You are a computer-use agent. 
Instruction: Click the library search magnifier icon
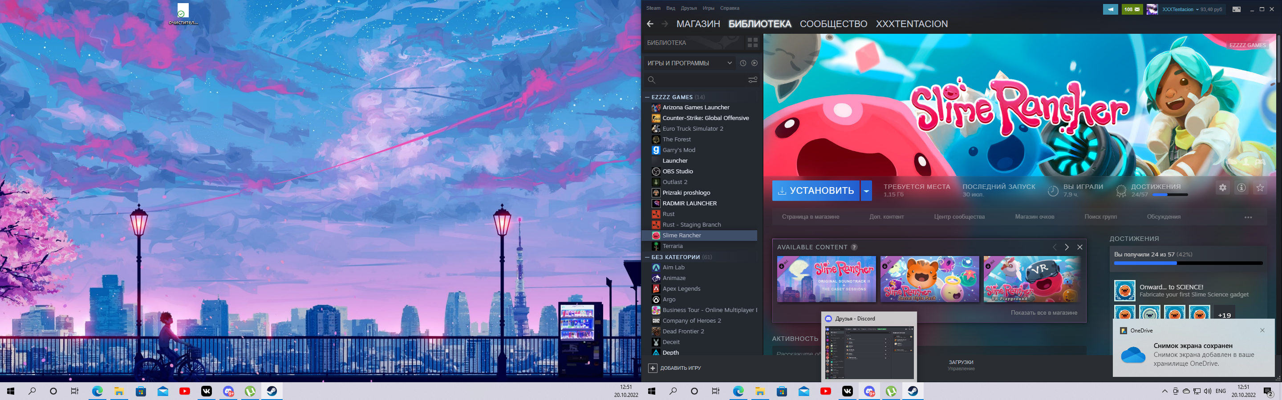click(x=651, y=80)
